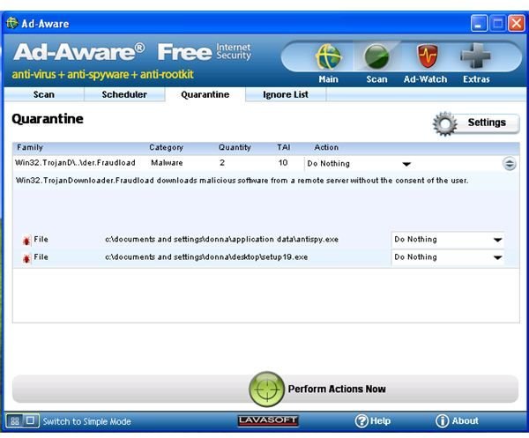The image size is (529, 438).
Task: Open the Ignore List tab
Action: coord(286,94)
